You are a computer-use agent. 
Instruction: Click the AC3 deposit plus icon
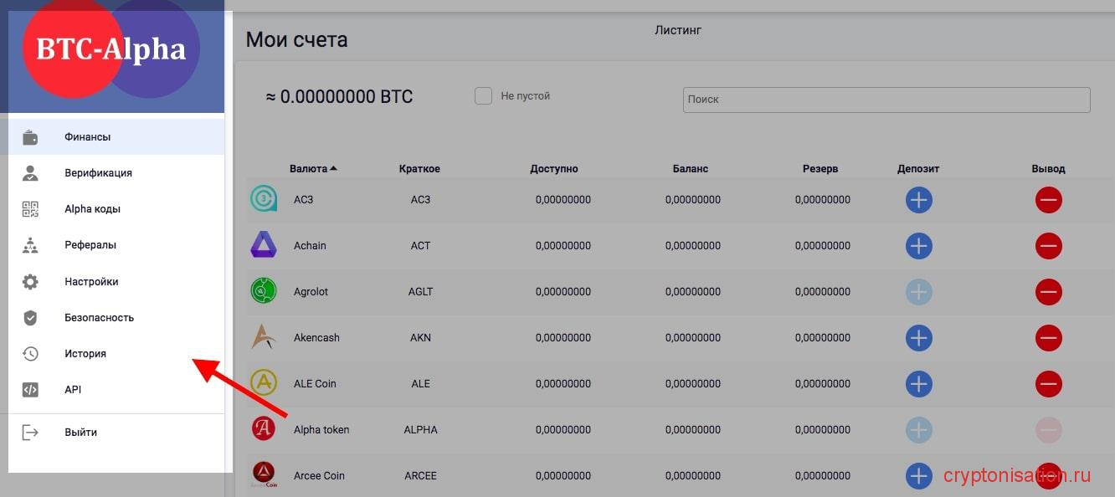tap(918, 200)
